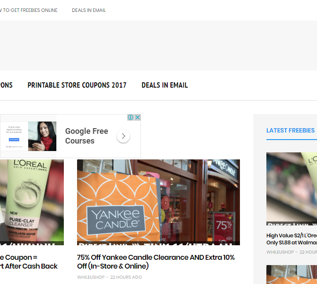Open the Google Free Courses ad text
Image resolution: width=317 pixels, height=284 pixels.
point(86,136)
